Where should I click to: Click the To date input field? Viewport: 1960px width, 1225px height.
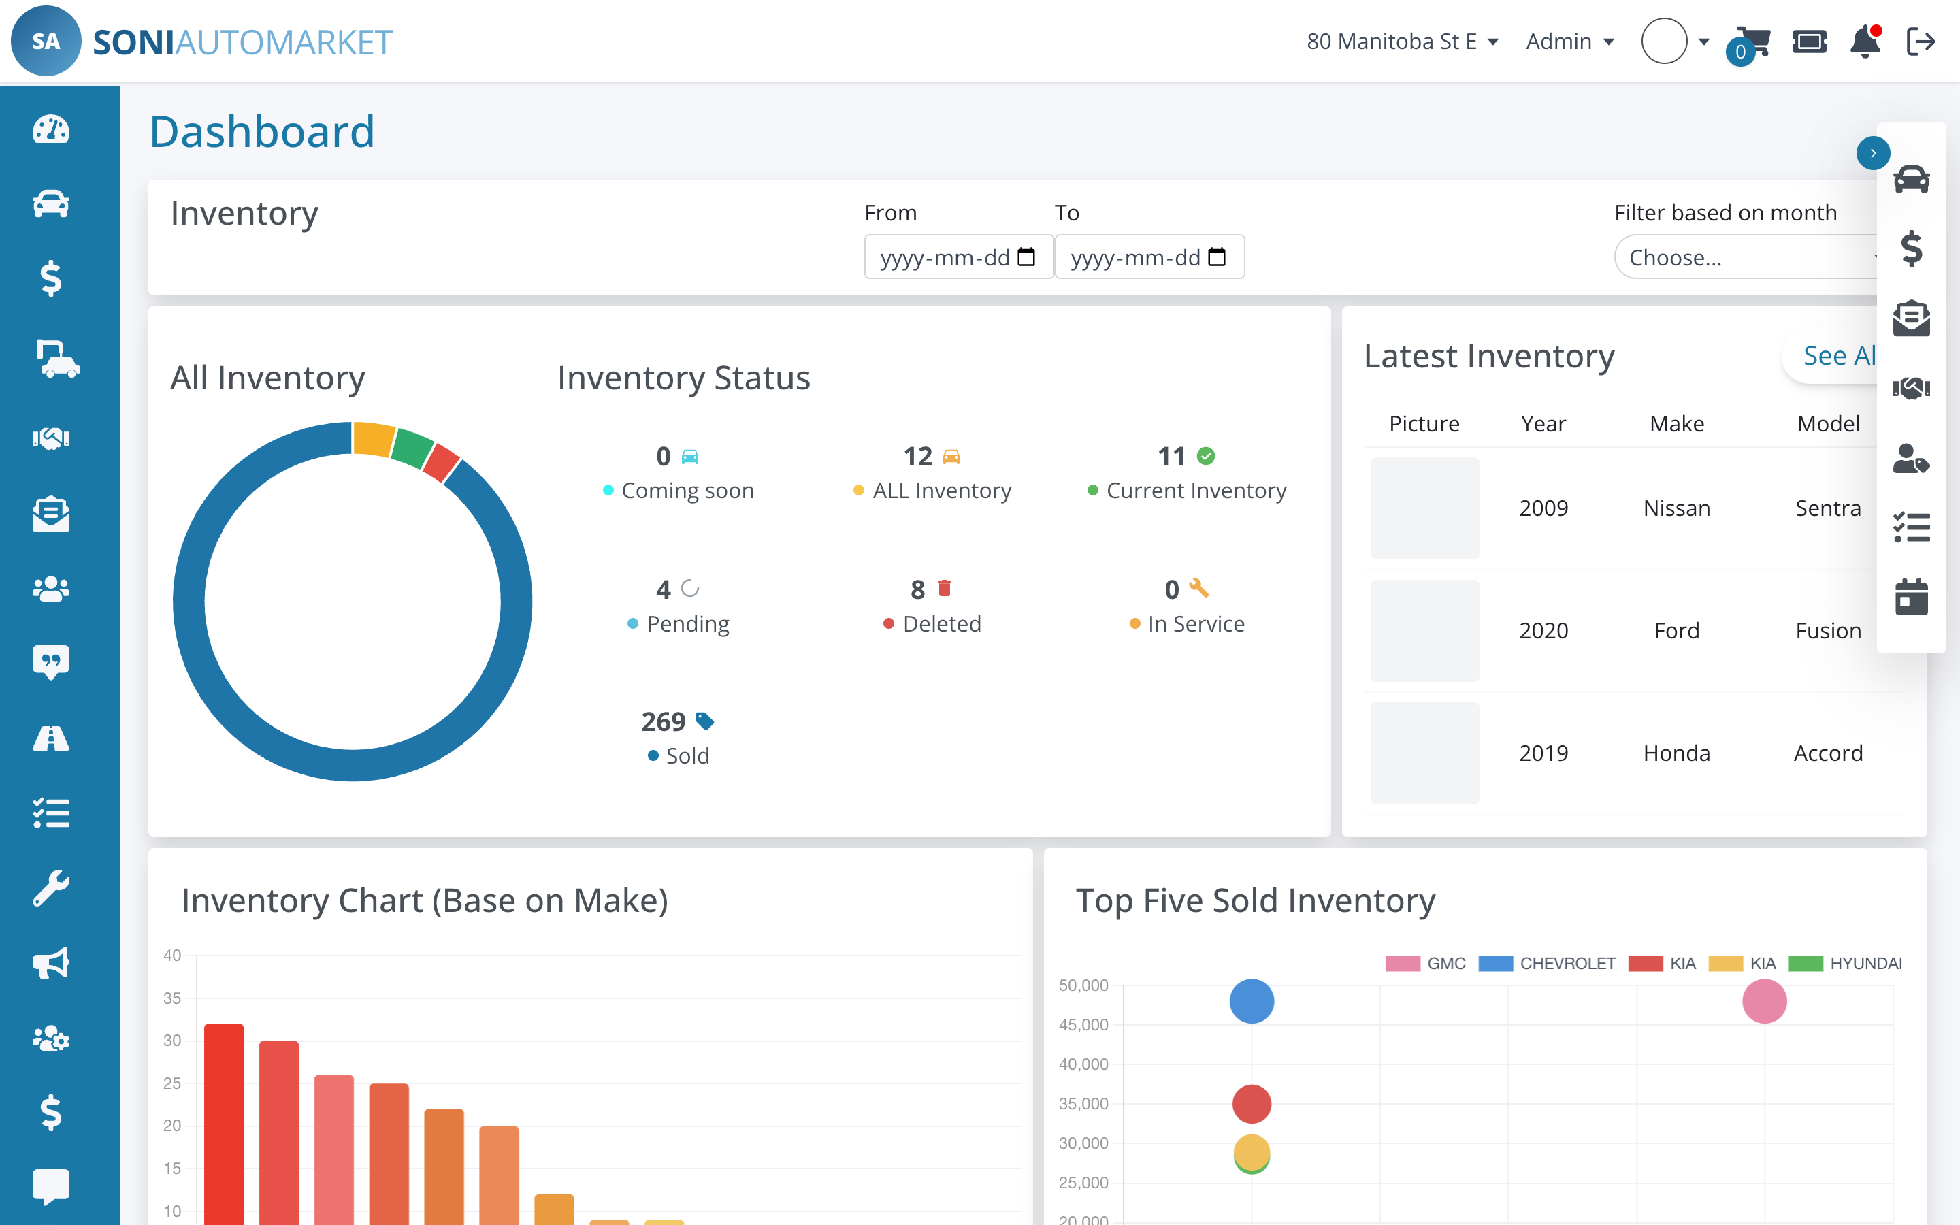point(1149,257)
